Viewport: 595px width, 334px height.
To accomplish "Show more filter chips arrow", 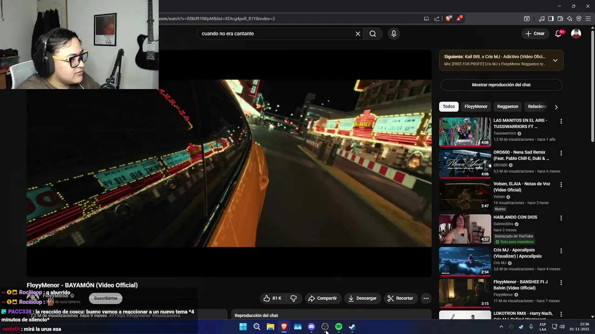I will pos(556,107).
